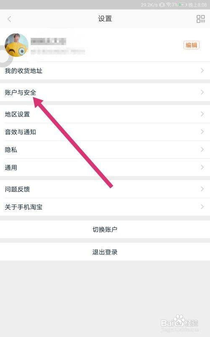
Task: Tap the back arrow icon
Action: pos(9,19)
